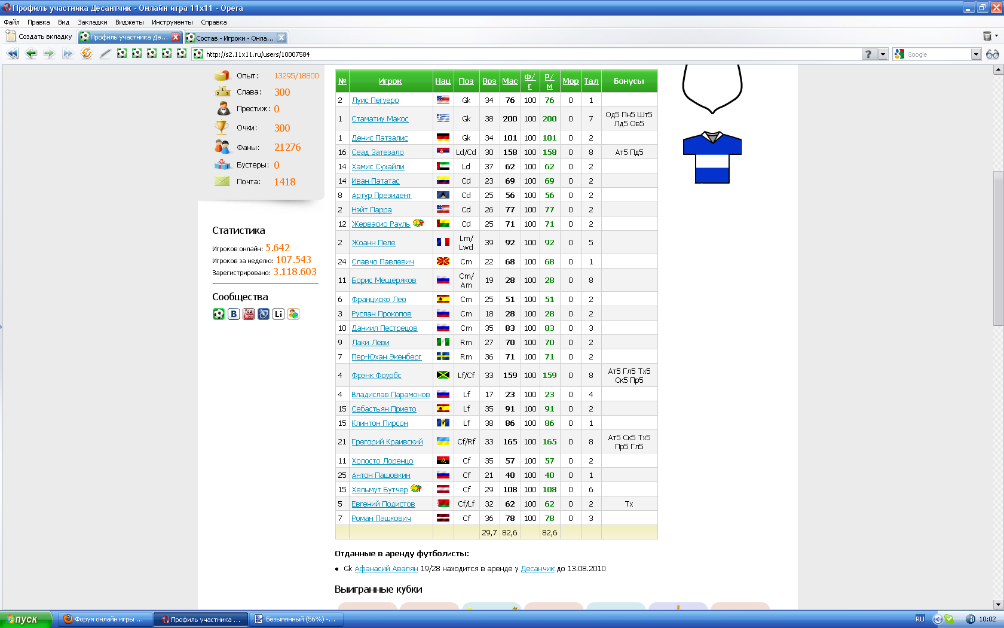Click in the Google search field
The image size is (1004, 628).
[x=936, y=54]
